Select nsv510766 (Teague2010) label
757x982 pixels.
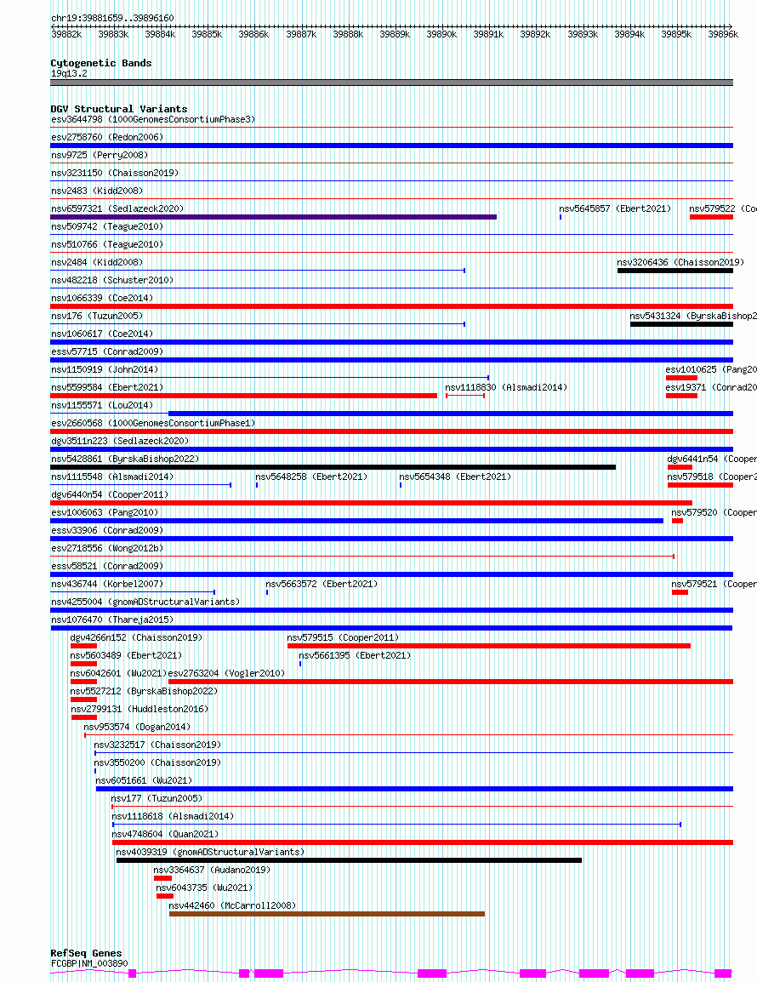[107, 245]
